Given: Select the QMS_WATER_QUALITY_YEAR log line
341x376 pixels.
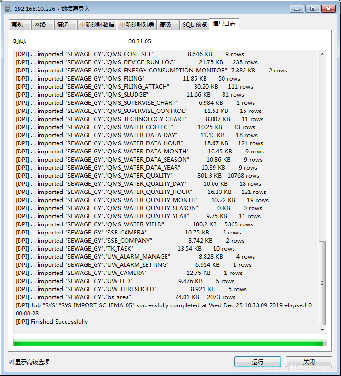Looking at the screenshot, I should pyautogui.click(x=138, y=216).
